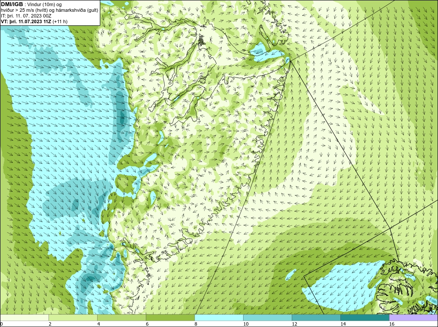Click the 4–6 m/s green color segment
This screenshot has height=327, width=438.
(x=122, y=317)
